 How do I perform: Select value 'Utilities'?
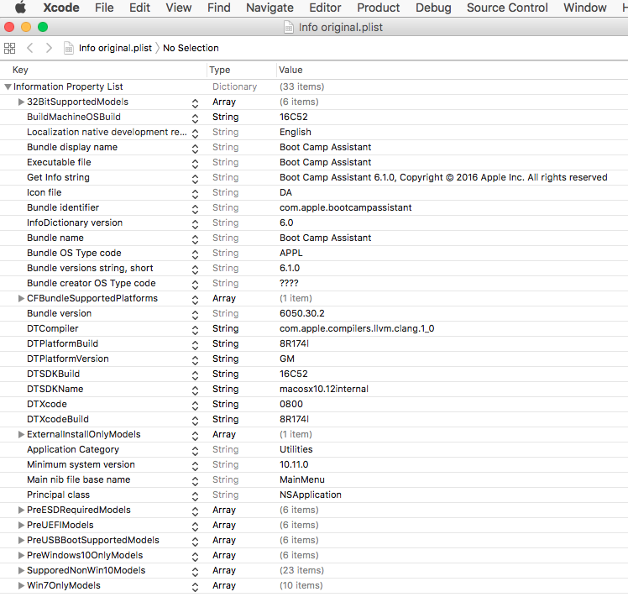pos(296,449)
